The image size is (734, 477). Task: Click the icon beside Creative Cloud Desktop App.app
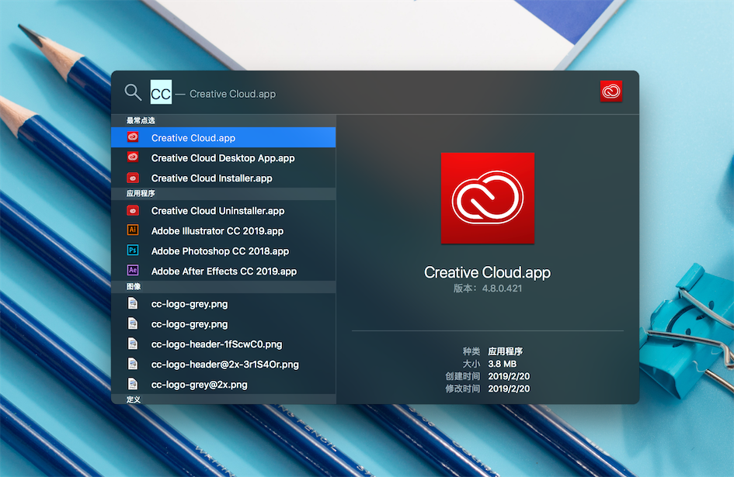[133, 157]
